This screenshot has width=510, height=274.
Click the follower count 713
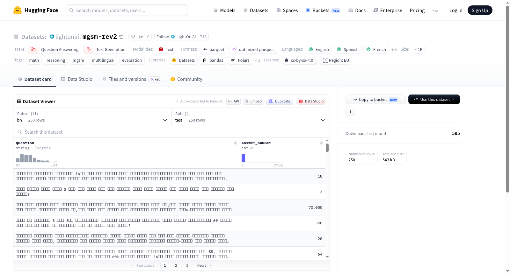203,37
